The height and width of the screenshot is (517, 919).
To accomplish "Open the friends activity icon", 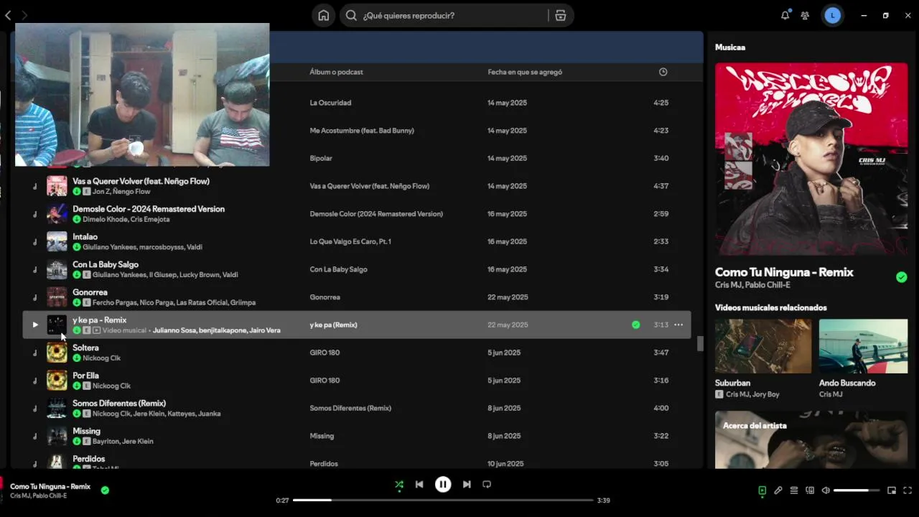I will coord(805,15).
